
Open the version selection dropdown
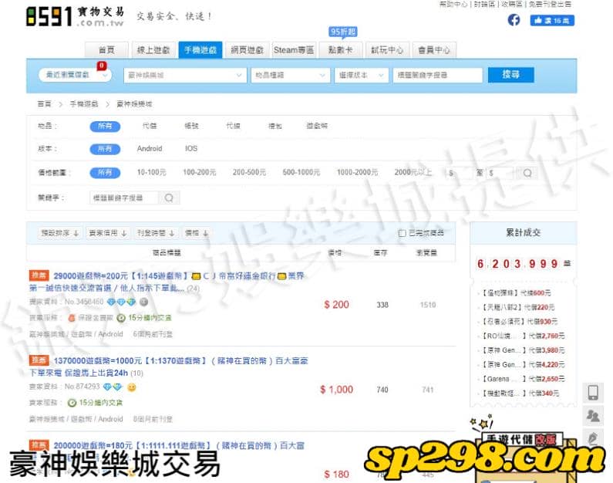(x=361, y=75)
